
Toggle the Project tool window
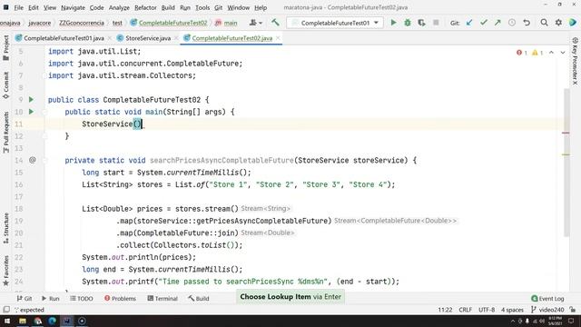(x=6, y=48)
